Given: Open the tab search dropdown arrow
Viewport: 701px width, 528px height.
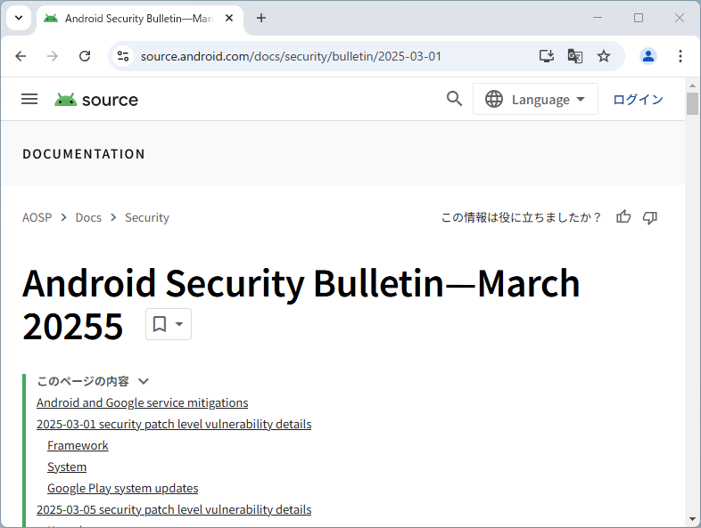Looking at the screenshot, I should (19, 18).
